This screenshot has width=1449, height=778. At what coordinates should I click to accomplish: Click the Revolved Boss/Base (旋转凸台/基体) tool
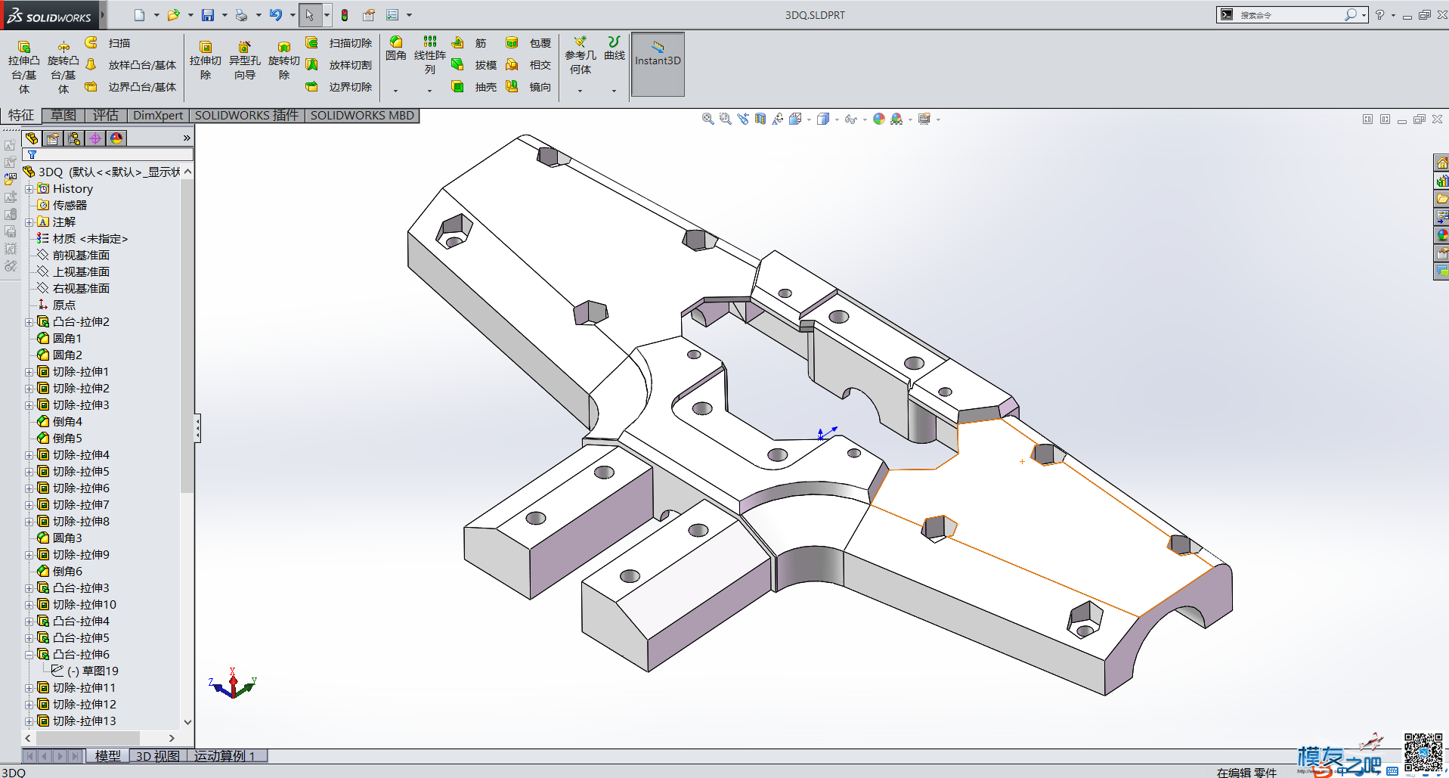[63, 67]
